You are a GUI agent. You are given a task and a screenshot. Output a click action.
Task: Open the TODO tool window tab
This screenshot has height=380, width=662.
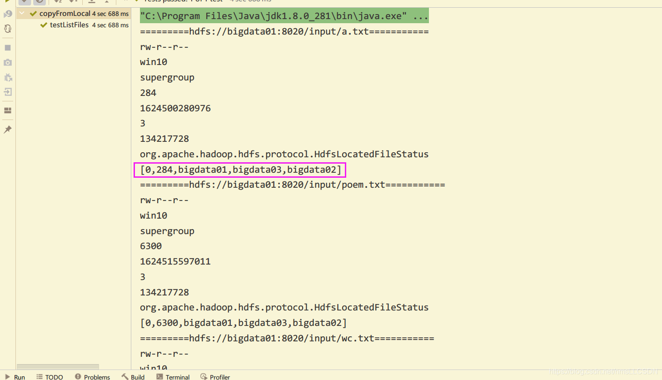click(50, 377)
